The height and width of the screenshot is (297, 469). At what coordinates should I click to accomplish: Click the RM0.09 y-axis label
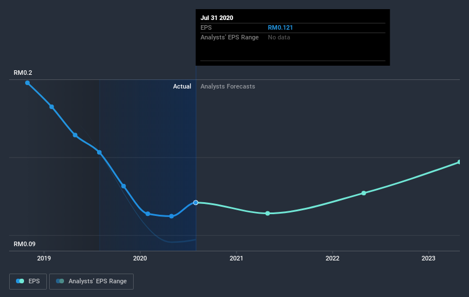[25, 244]
